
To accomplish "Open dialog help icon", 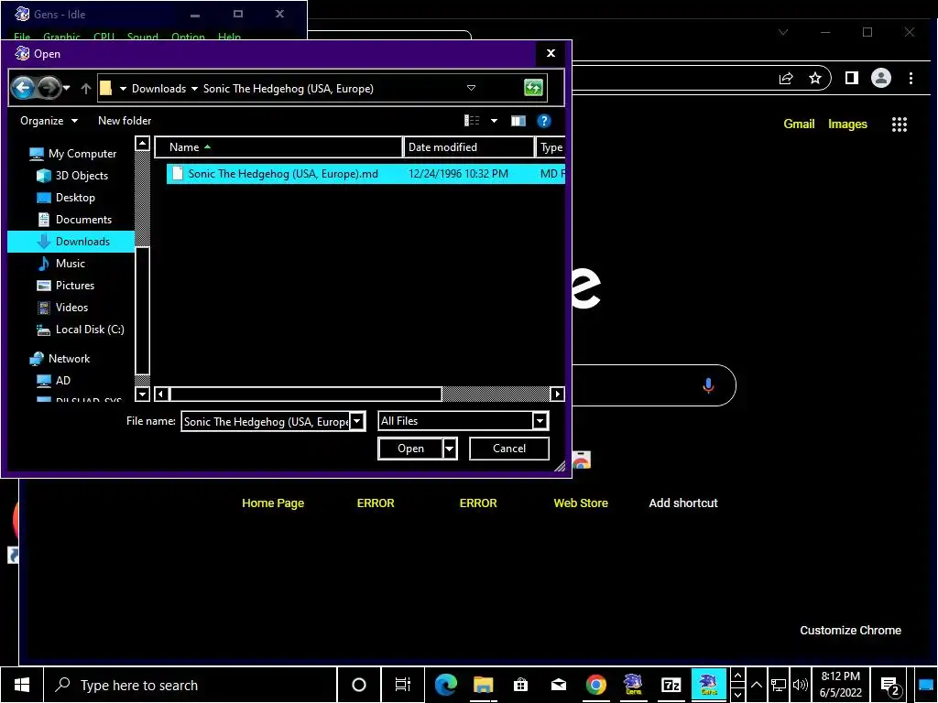I will 544,121.
